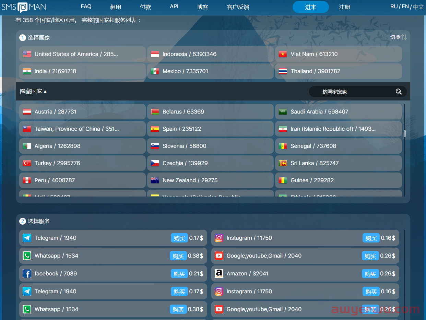The height and width of the screenshot is (320, 426).
Task: Open the API menu item
Action: pyautogui.click(x=174, y=7)
